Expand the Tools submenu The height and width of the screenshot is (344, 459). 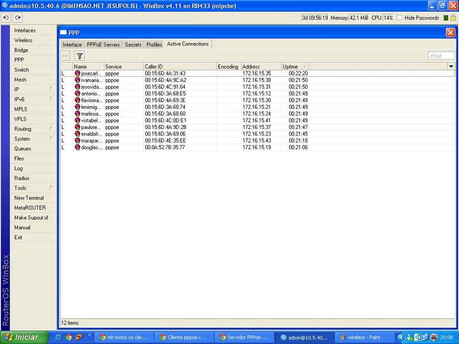pos(51,187)
